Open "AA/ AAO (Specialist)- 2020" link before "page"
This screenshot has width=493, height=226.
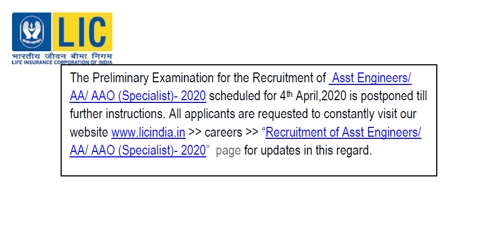point(138,151)
